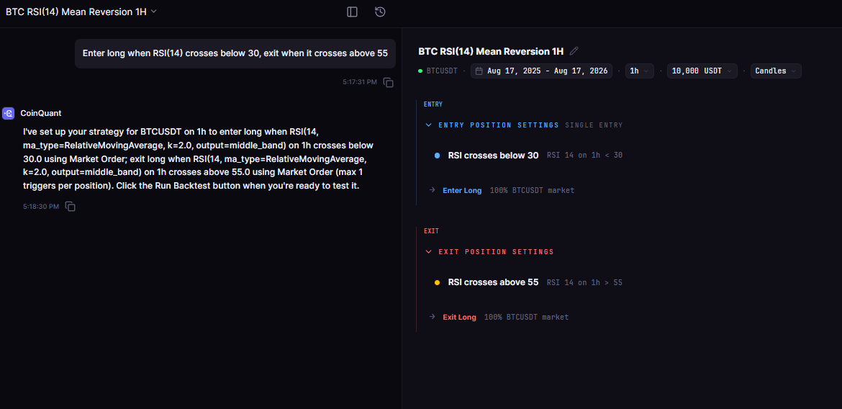Collapse the Entry Position Settings section
The image size is (842, 409).
[x=428, y=125]
